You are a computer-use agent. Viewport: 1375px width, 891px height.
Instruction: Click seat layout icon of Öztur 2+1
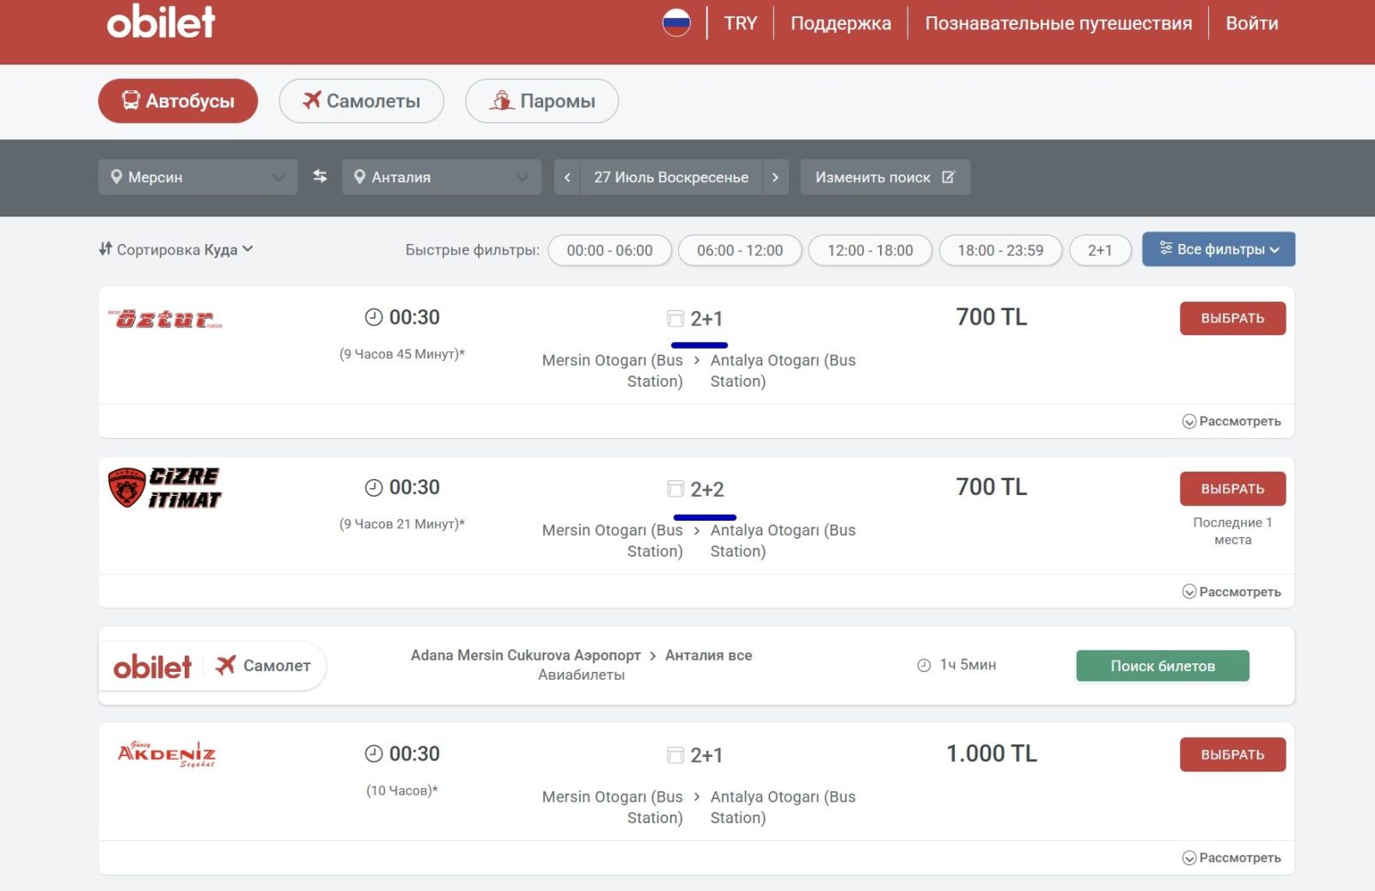(675, 319)
